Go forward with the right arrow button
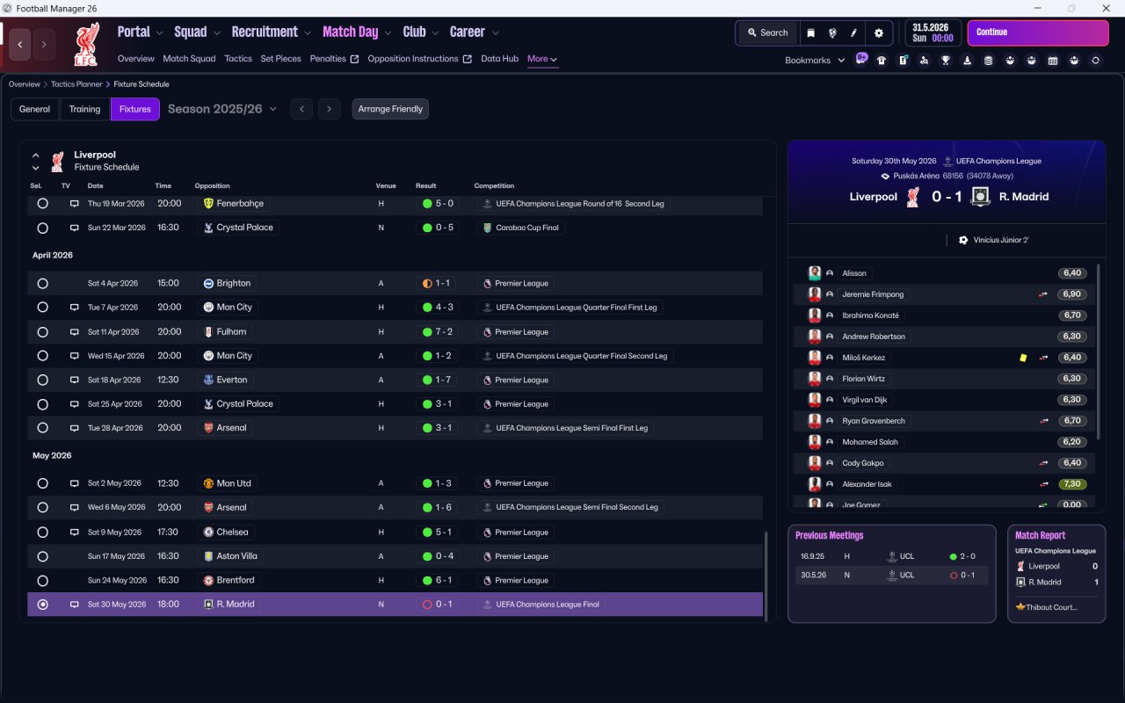 click(44, 44)
